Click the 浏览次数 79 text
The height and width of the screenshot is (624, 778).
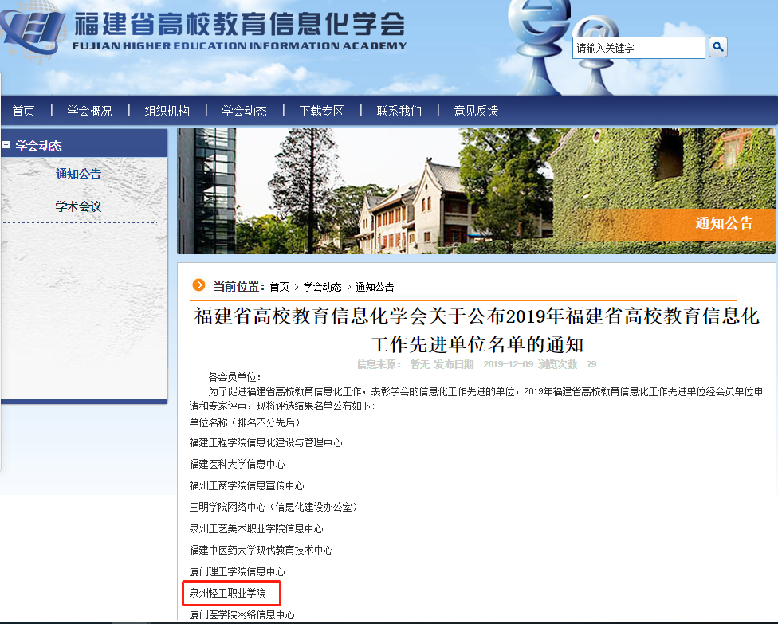tap(567, 364)
